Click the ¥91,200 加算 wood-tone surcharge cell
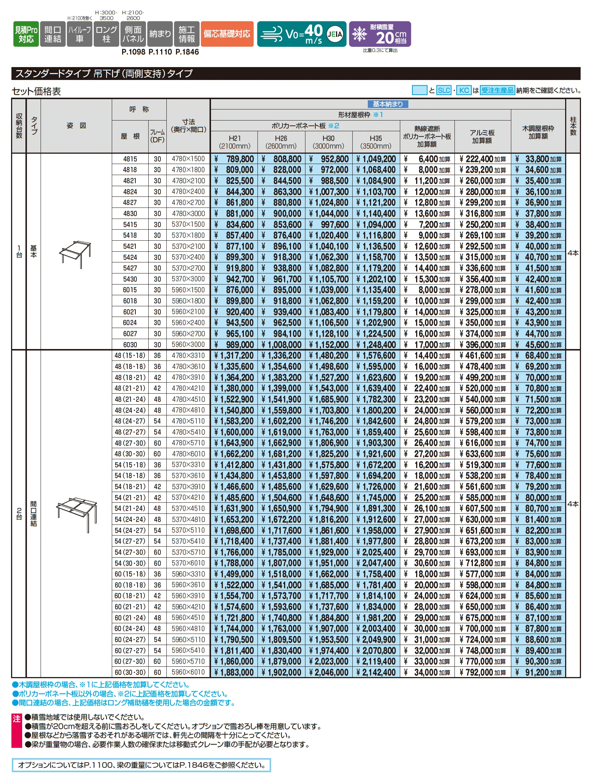 pos(538,673)
